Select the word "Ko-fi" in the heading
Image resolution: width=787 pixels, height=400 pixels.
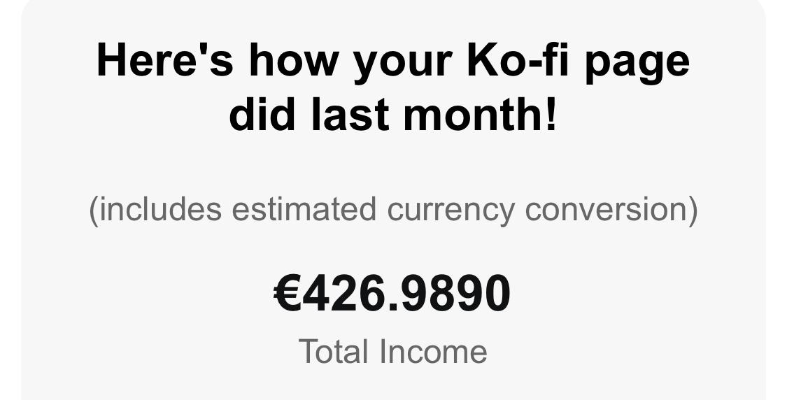click(518, 59)
